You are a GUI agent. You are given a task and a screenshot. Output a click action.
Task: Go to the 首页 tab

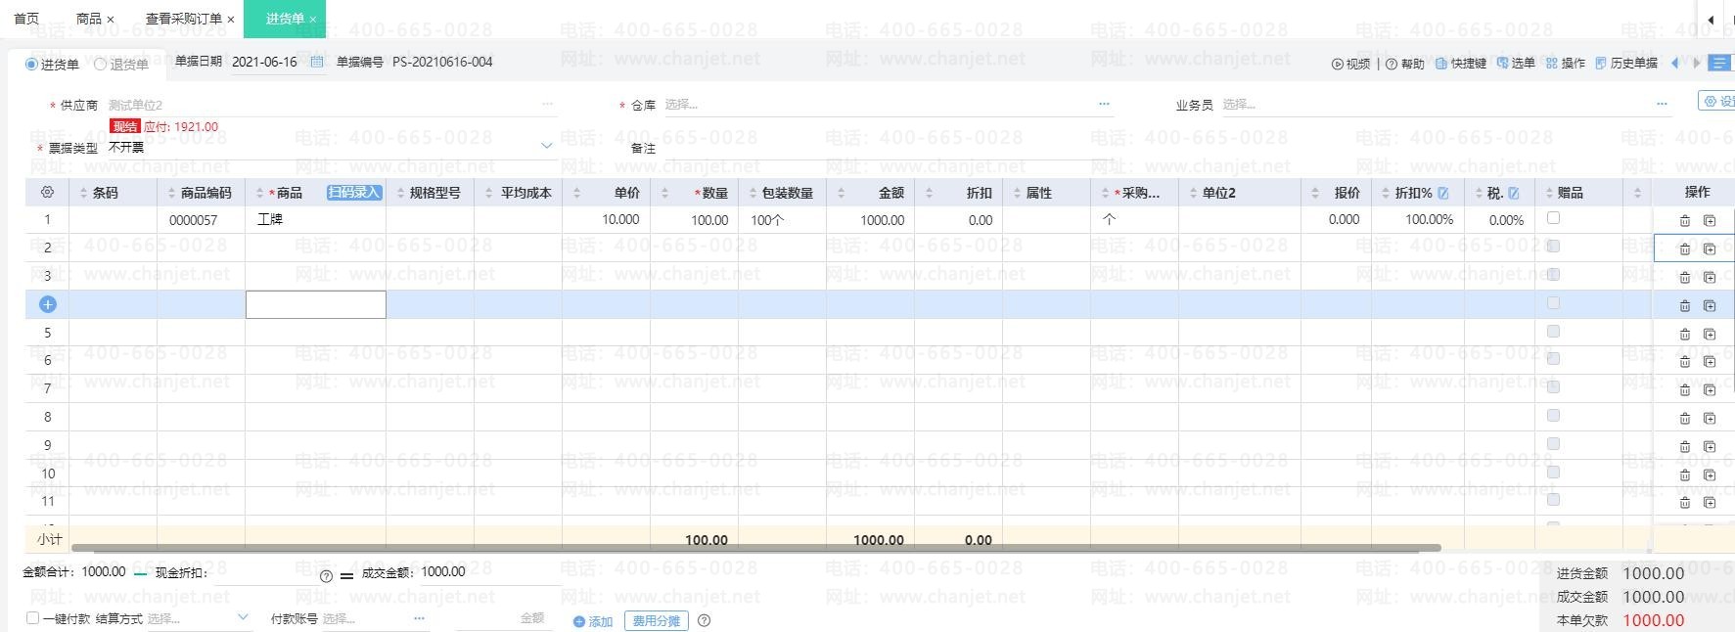point(26,19)
